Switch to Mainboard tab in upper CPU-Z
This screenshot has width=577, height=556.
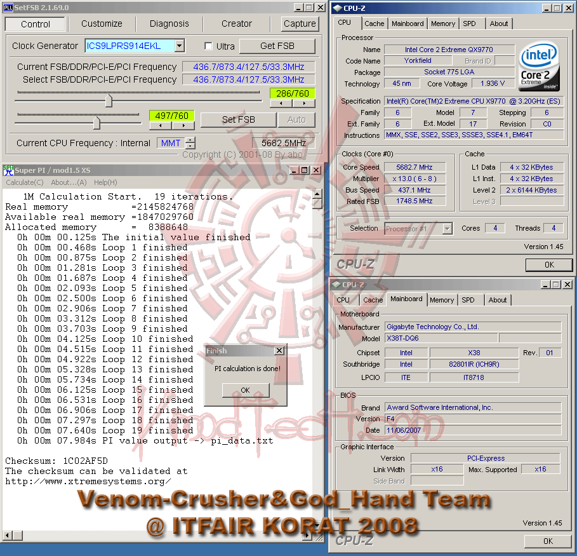click(x=408, y=24)
